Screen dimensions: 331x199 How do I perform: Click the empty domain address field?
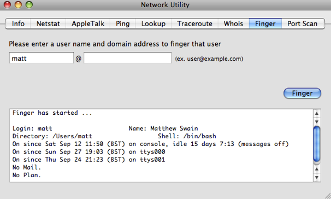point(127,58)
